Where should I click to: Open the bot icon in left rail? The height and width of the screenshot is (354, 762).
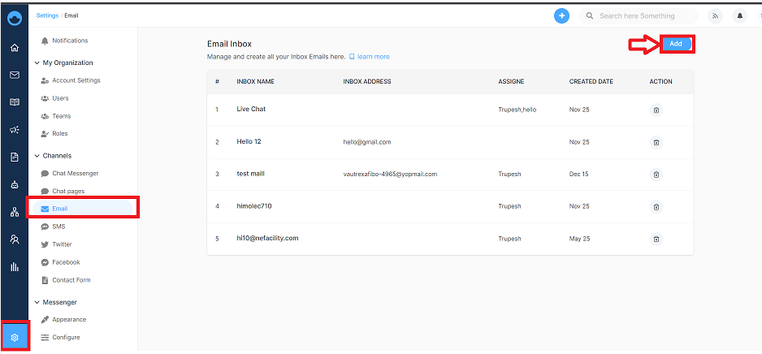[x=15, y=184]
